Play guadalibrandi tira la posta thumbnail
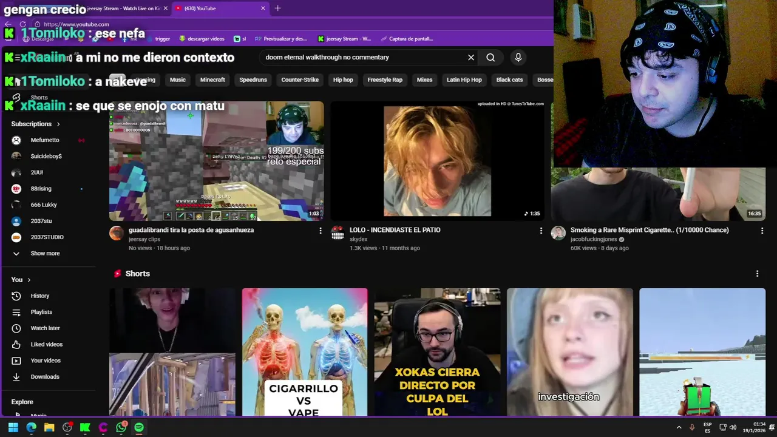The width and height of the screenshot is (777, 437). [216, 161]
